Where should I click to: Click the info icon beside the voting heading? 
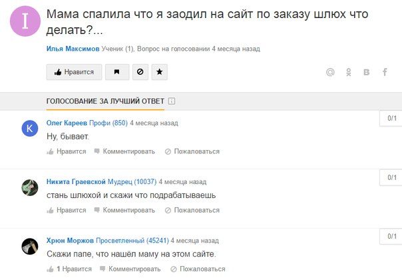coord(172,101)
